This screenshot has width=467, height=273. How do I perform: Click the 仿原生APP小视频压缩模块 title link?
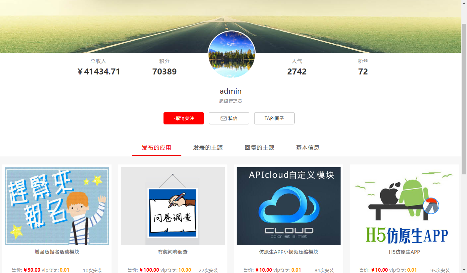[x=289, y=252]
